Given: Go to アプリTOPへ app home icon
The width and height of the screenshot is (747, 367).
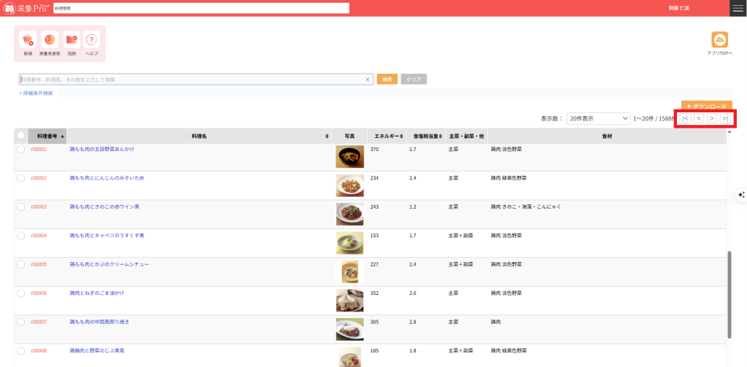Looking at the screenshot, I should (x=720, y=40).
